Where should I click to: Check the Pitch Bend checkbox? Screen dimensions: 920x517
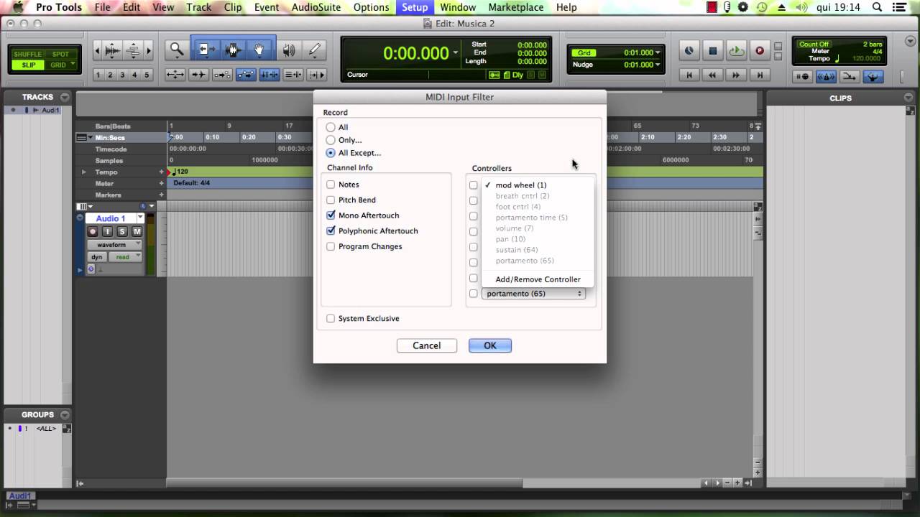pyautogui.click(x=331, y=200)
